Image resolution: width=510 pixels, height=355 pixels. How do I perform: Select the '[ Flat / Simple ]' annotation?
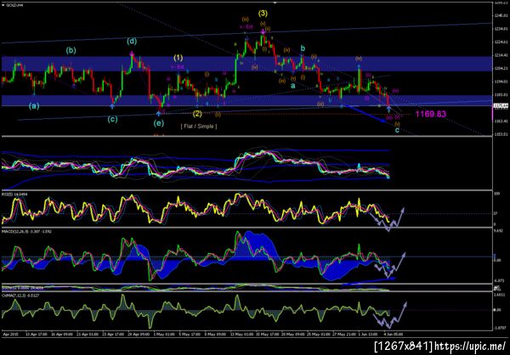(199, 127)
